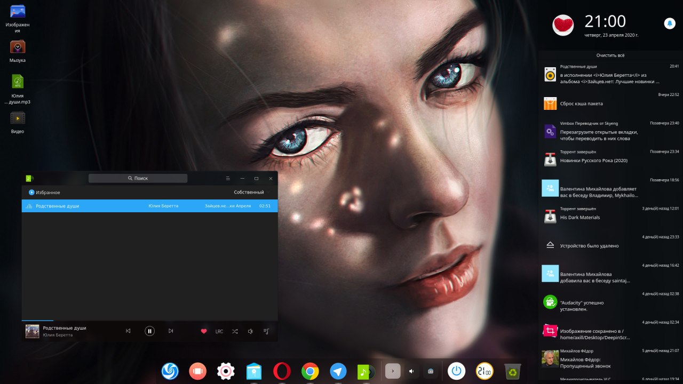The image size is (683, 384).
Task: Launch Google Chrome from dock
Action: pyautogui.click(x=310, y=371)
